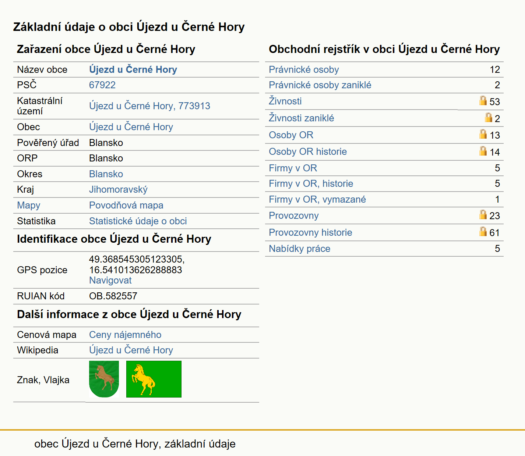Click the count 23 for Provozovny
This screenshot has height=456, width=525.
495,215
